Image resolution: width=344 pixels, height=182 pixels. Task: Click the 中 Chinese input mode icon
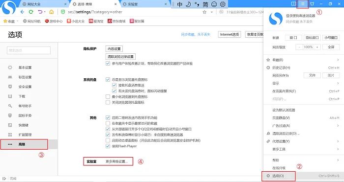point(180,4)
